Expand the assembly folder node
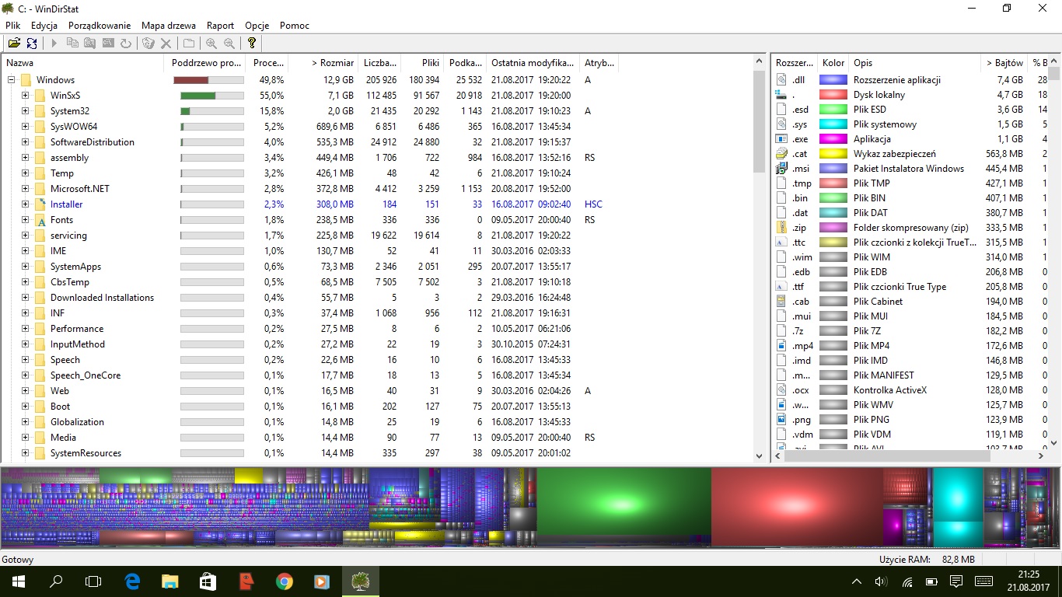This screenshot has width=1062, height=597. [25, 157]
